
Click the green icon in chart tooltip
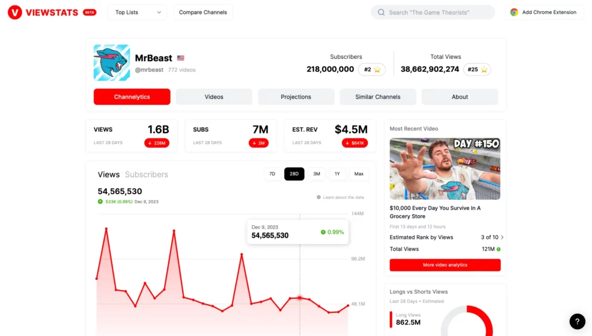(323, 232)
